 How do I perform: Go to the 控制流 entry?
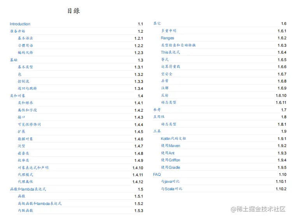(x=23, y=81)
